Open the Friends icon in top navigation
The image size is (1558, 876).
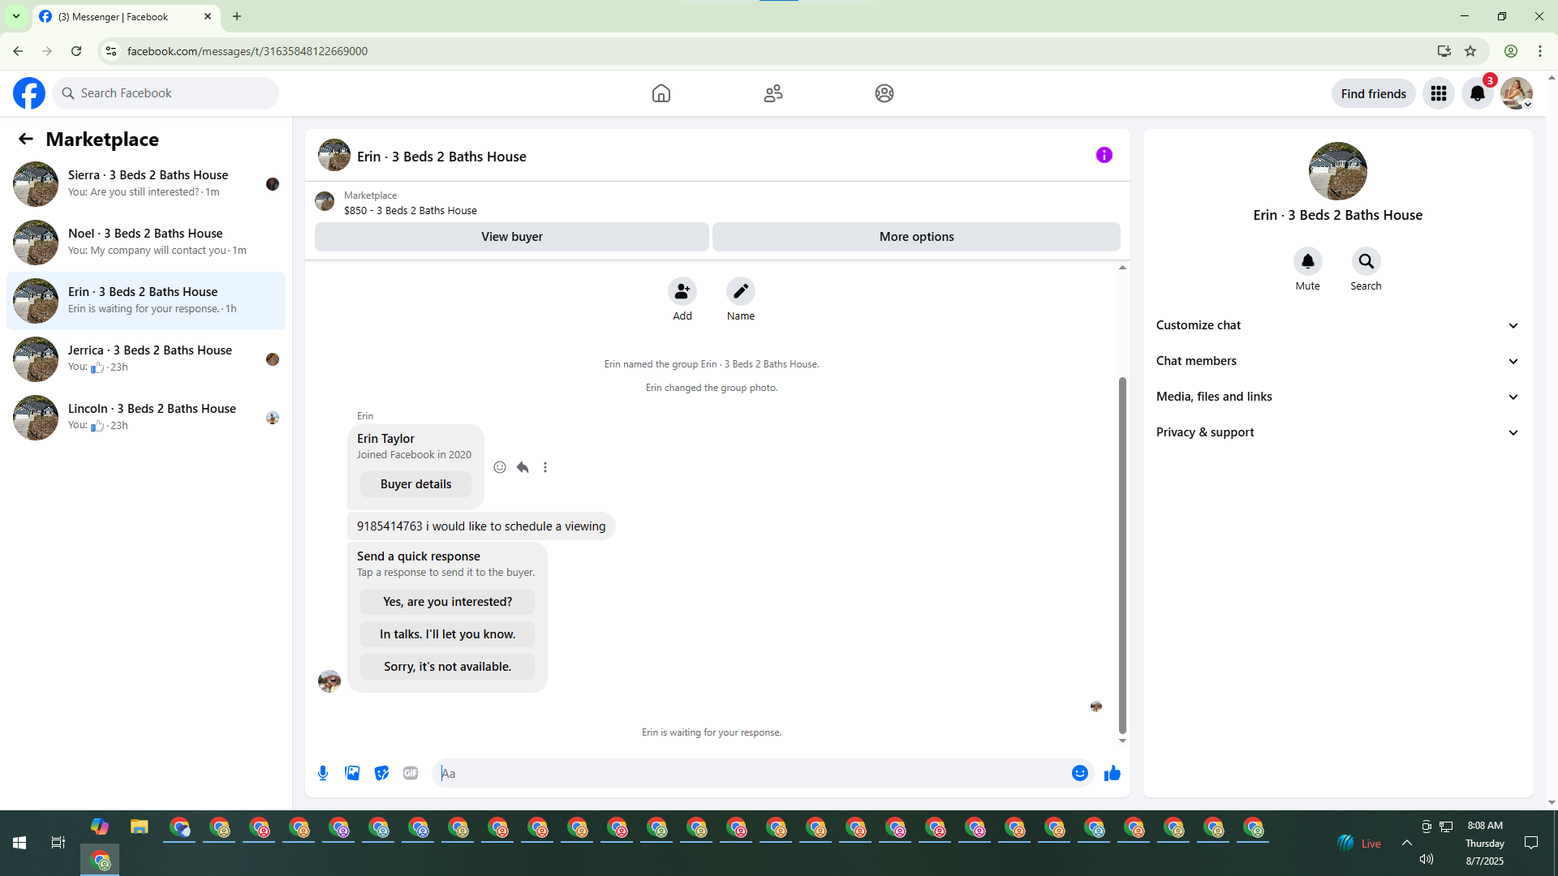pos(773,93)
